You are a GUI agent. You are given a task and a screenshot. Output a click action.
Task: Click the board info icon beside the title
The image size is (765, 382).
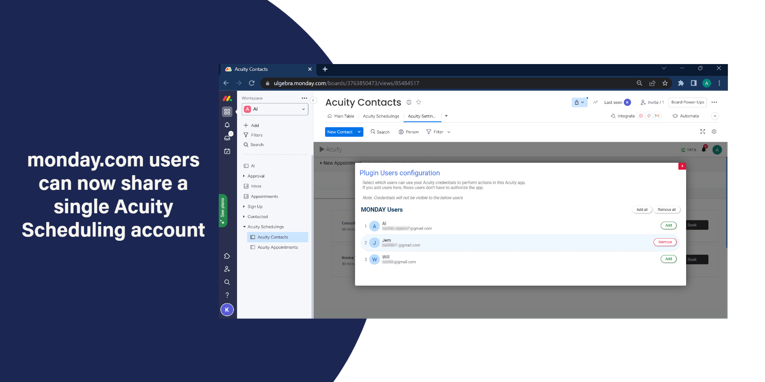(x=409, y=102)
